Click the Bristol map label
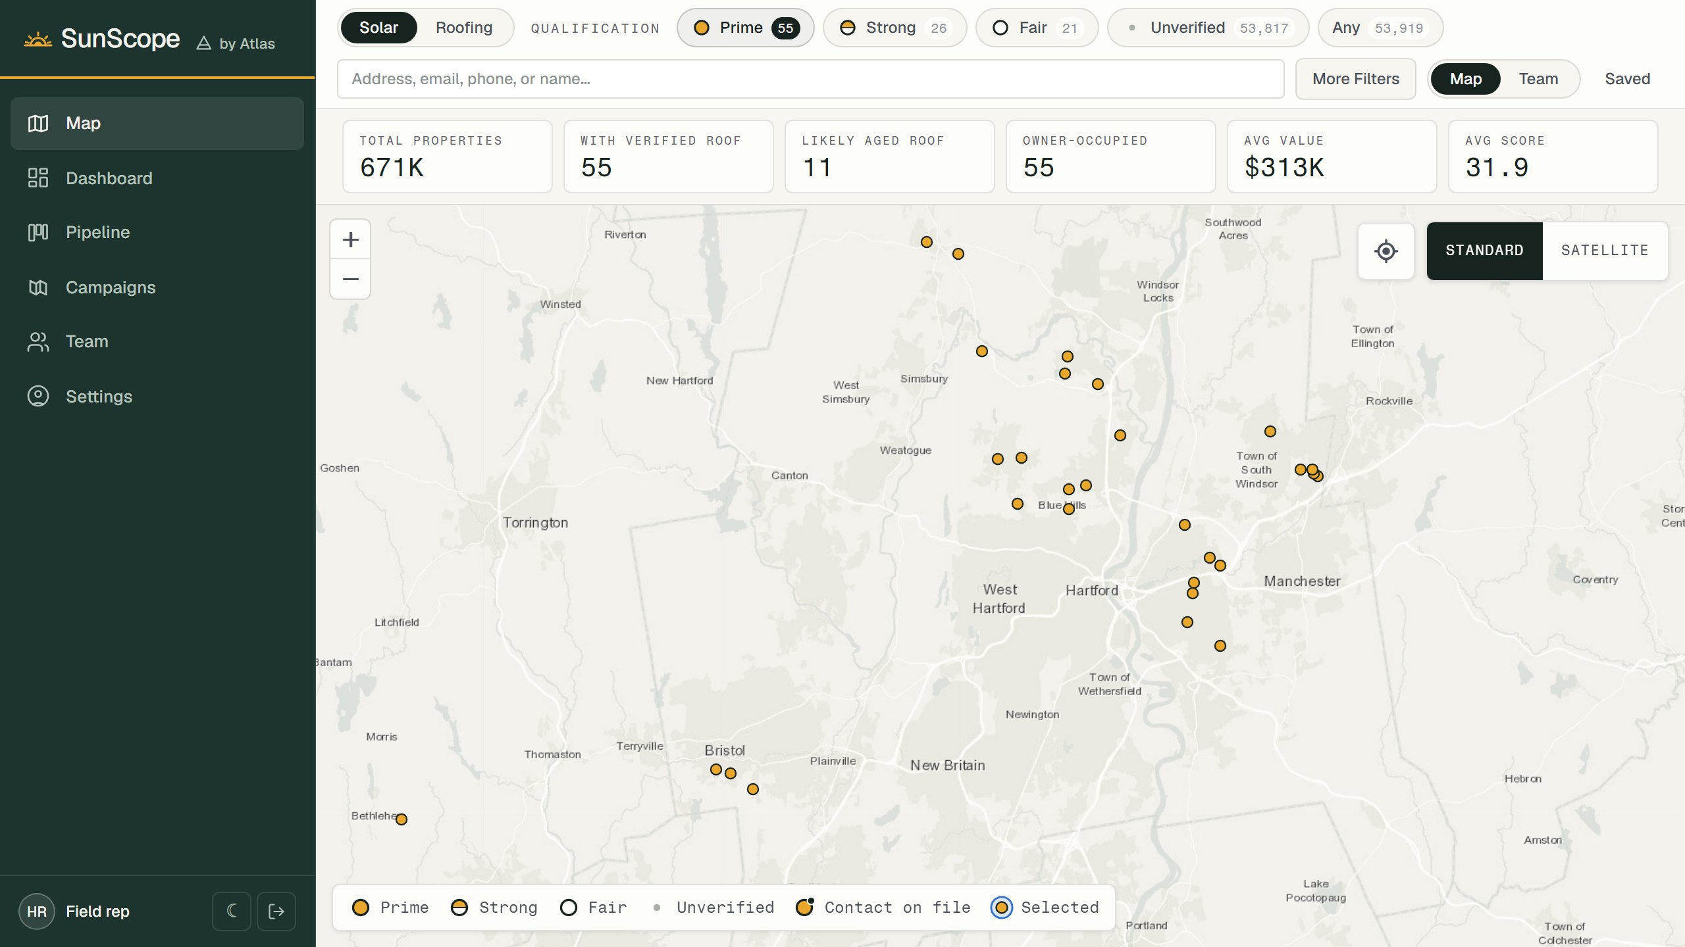This screenshot has height=947, width=1685. click(x=725, y=750)
